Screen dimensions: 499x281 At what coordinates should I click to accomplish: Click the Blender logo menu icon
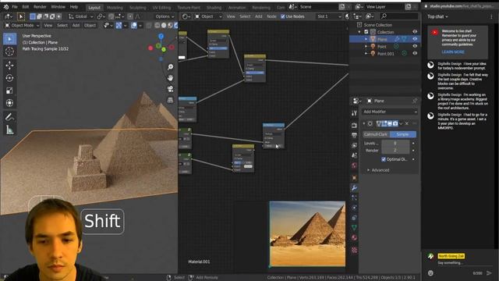tap(6, 7)
